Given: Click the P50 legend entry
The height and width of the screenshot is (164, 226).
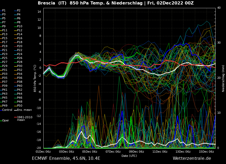Looking at the screenshot, I should 20,106.
